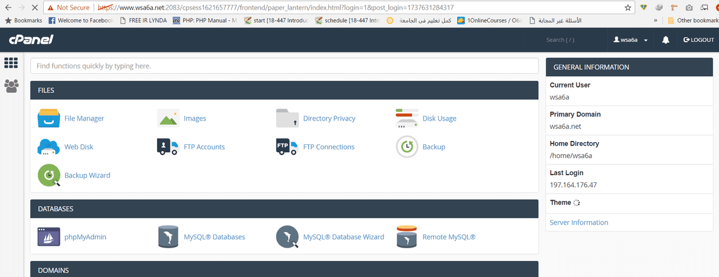Open User Manager people icon in sidebar
The image size is (719, 277).
pos(11,86)
